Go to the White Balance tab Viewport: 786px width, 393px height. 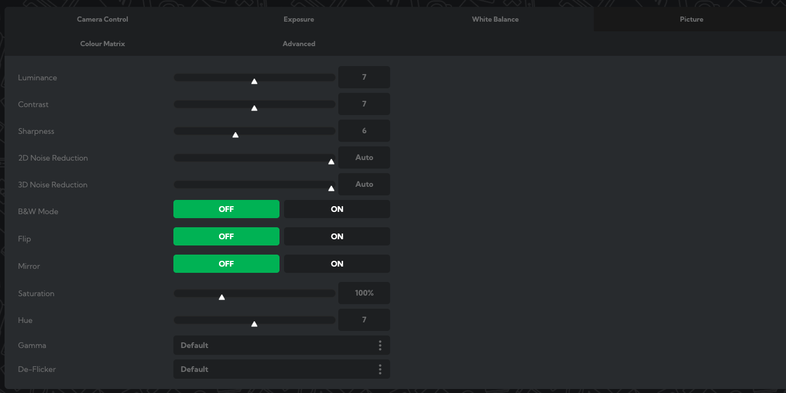(x=495, y=19)
